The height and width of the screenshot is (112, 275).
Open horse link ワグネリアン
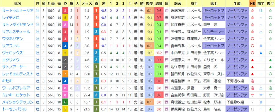pyautogui.click(x=13, y=39)
